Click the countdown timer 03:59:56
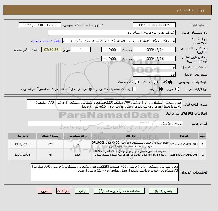This screenshot has width=218, height=211. [x=51, y=50]
